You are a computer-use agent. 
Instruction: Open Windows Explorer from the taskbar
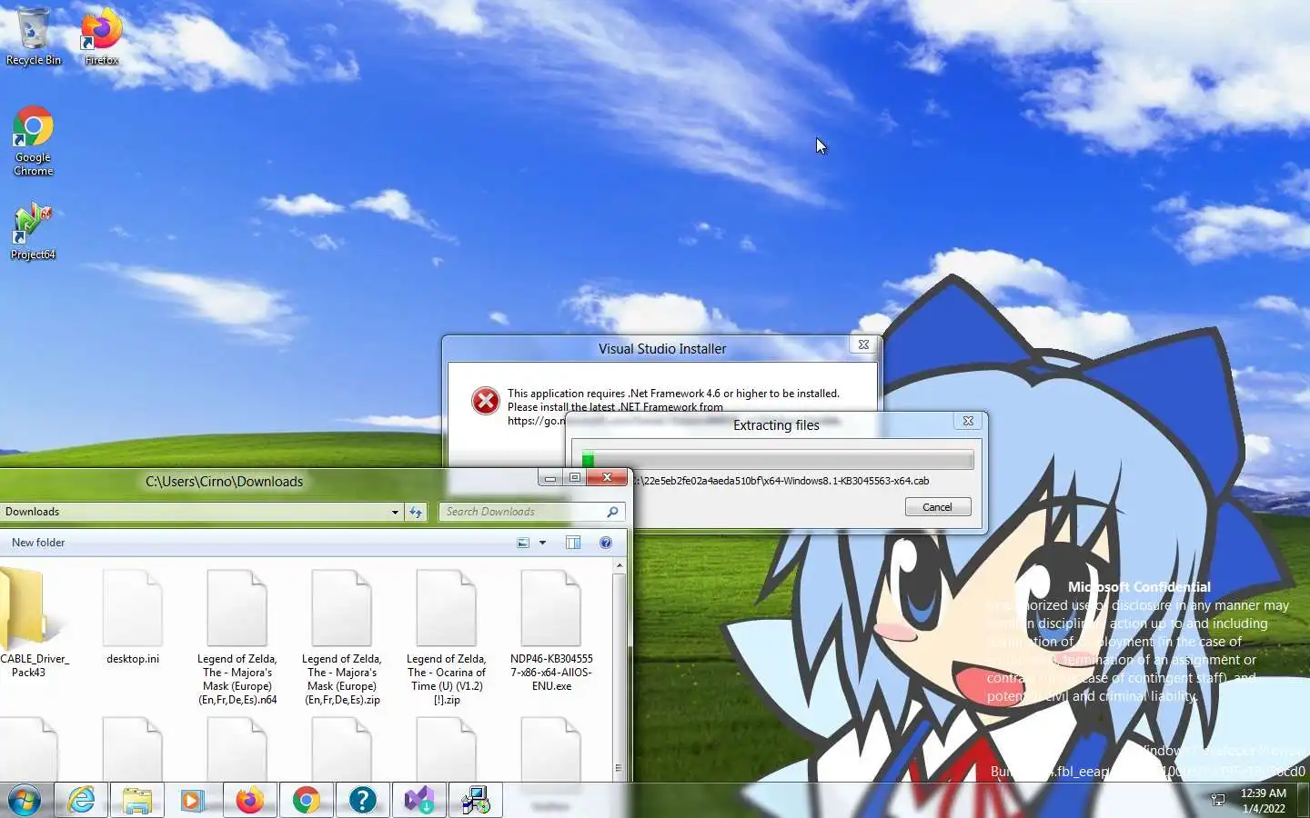136,801
